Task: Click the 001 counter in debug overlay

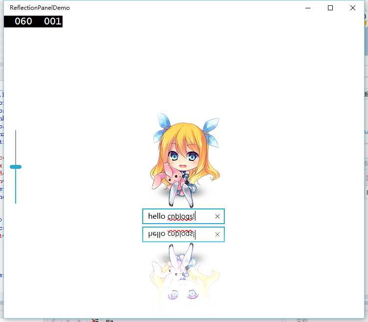Action: 53,22
